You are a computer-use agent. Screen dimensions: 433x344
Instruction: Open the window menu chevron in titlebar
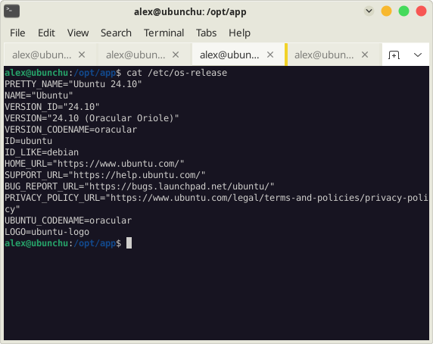[x=369, y=11]
